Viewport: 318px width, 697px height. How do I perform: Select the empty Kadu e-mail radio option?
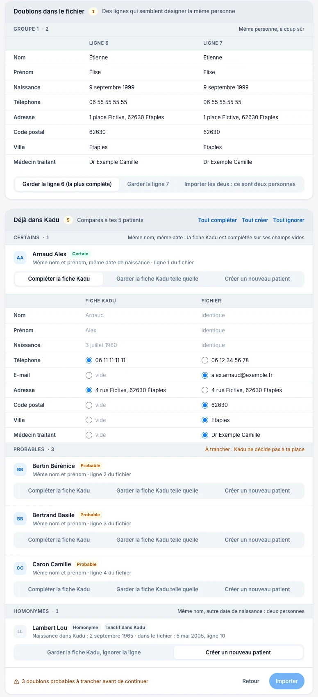89,375
